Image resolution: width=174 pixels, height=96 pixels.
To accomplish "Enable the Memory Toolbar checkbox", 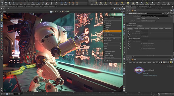I will click(x=104, y=55).
